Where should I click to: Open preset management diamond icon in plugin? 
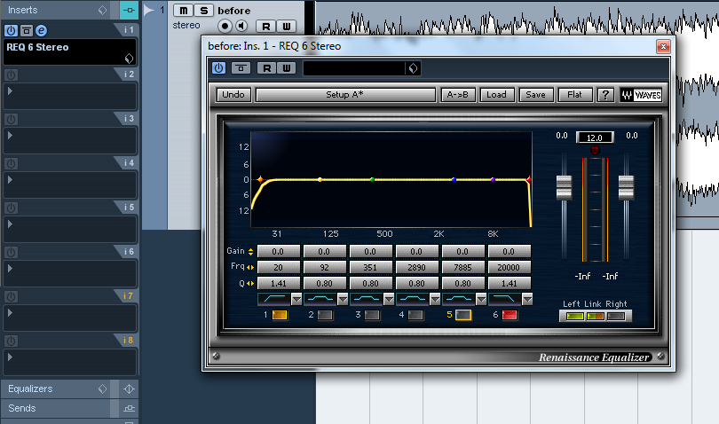[413, 68]
